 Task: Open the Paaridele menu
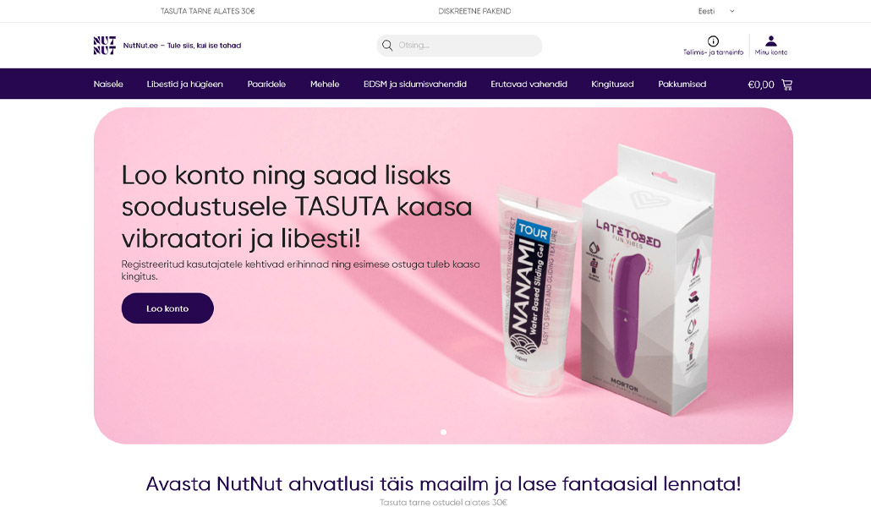(266, 84)
